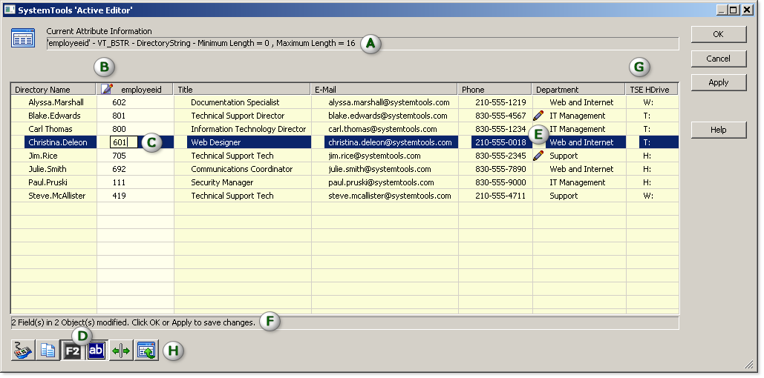Click the employeeid edit box containing 601
Viewport: 764px width, 378px height.
124,142
